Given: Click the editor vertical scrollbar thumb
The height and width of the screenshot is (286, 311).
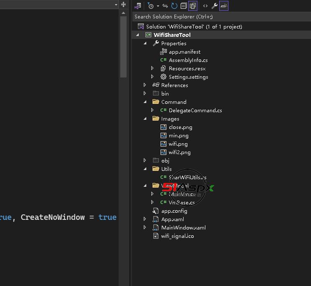Looking at the screenshot, I should tap(123, 47).
